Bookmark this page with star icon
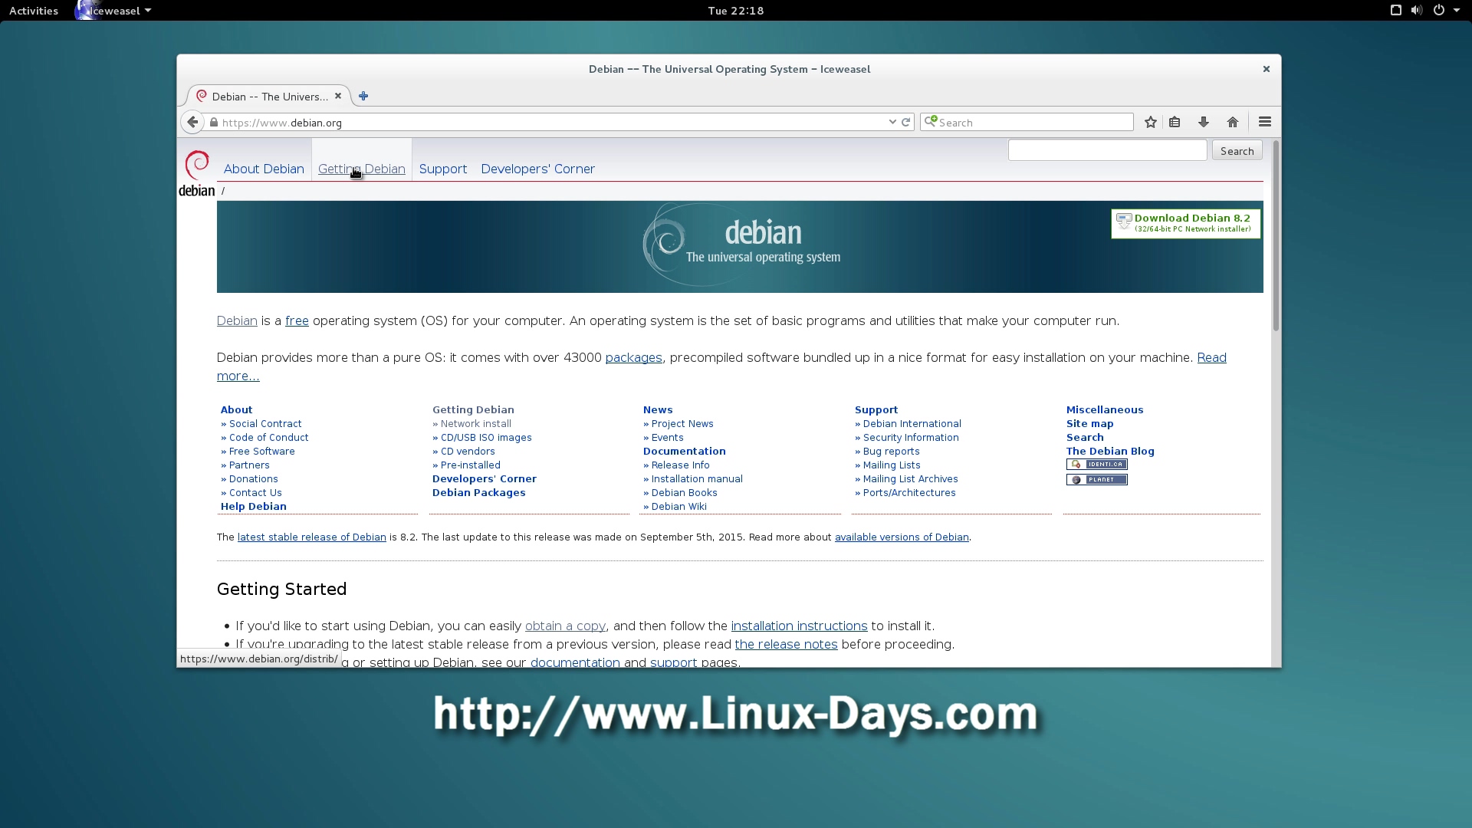Viewport: 1472px width, 828px height. [x=1150, y=122]
